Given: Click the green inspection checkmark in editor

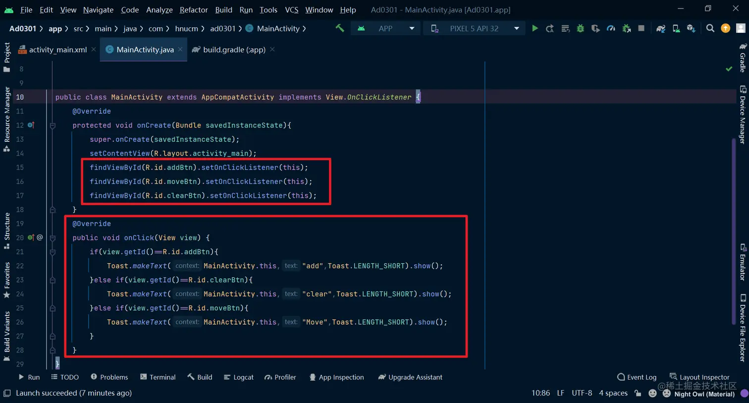Looking at the screenshot, I should [729, 69].
